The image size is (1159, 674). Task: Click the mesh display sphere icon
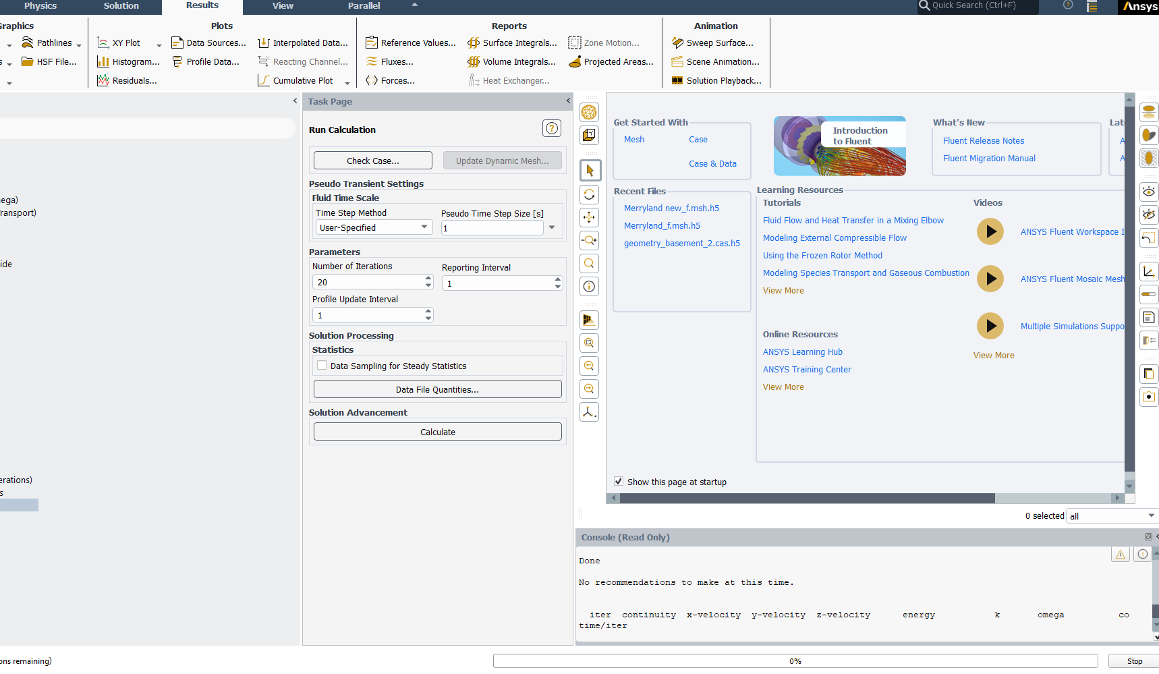tap(589, 112)
